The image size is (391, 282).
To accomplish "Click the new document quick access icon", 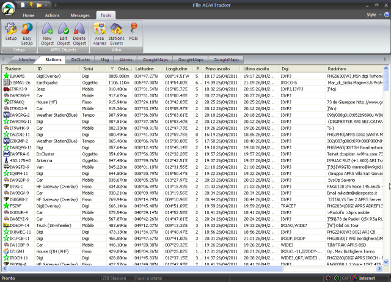I will point(23,5).
